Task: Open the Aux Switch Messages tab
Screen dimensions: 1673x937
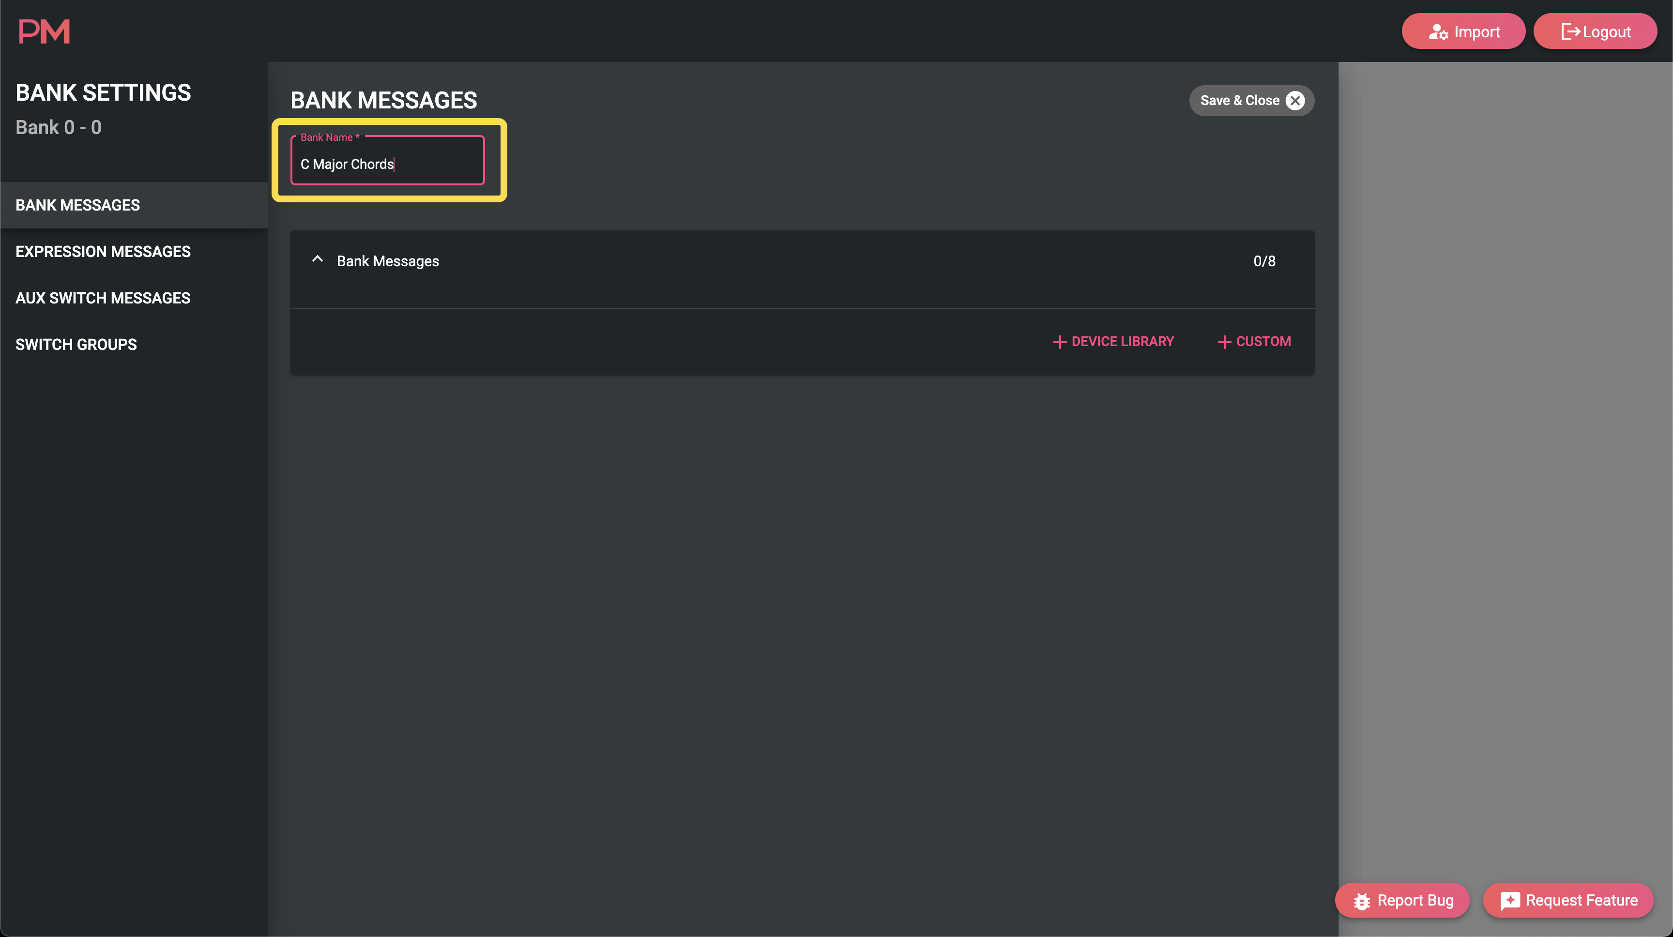Action: [134, 298]
